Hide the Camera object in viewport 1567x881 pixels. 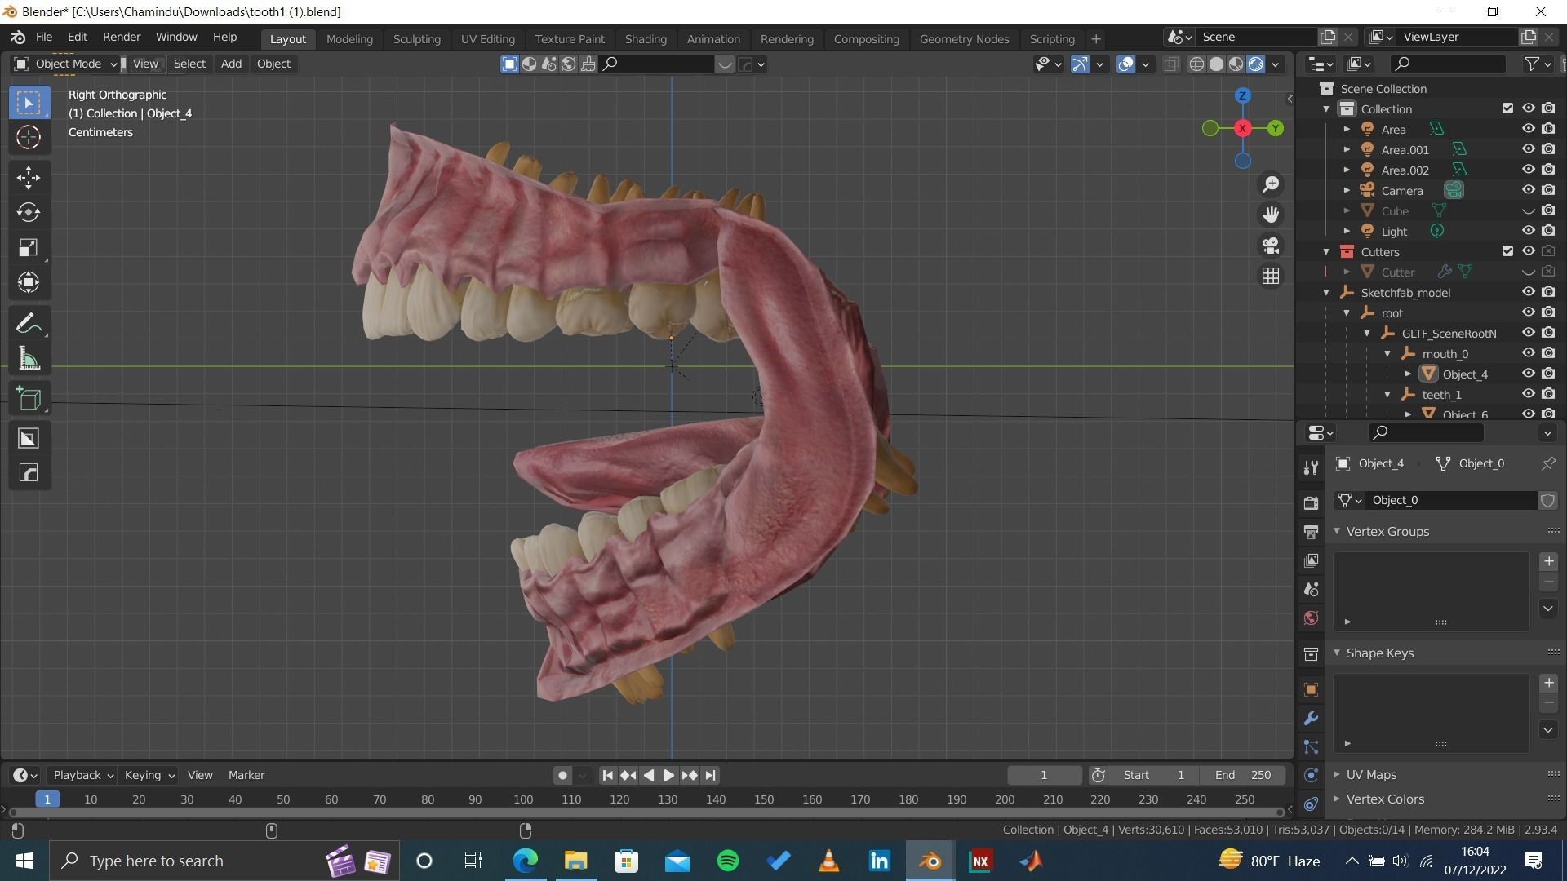(1528, 190)
